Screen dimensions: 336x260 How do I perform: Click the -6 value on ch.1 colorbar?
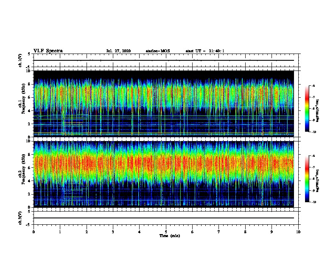pos(313,86)
